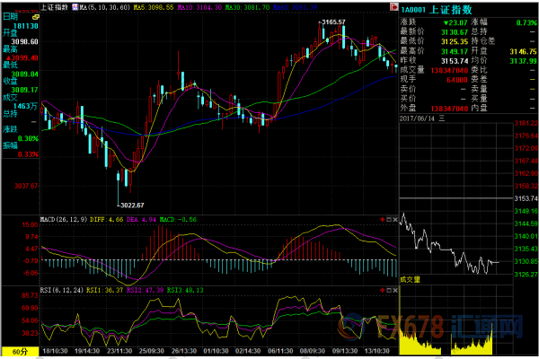
Task: Click the red icon at chart top-right
Action: 395,5
